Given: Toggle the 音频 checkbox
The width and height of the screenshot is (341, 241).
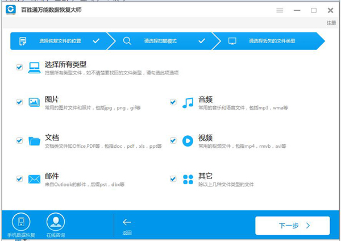Looking at the screenshot, I should pos(173,102).
